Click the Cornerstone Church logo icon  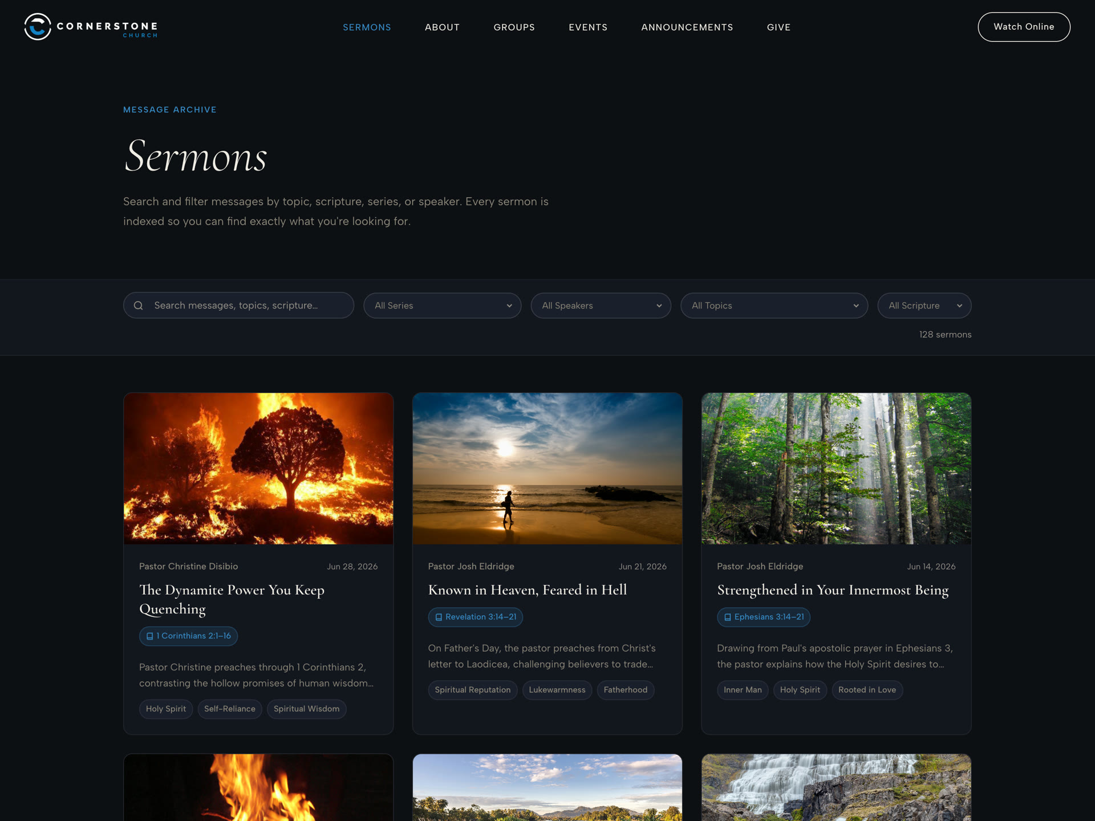[38, 27]
